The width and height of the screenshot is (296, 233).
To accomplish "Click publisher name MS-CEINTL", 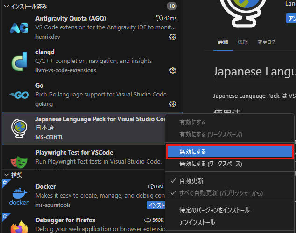I will [x=49, y=137].
